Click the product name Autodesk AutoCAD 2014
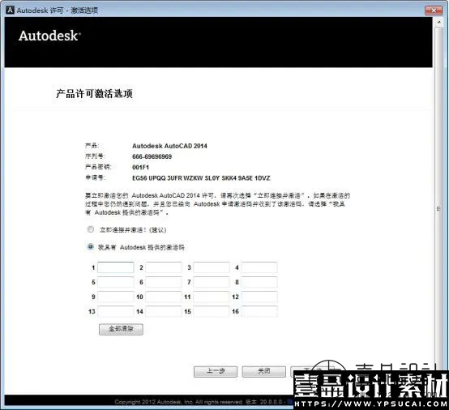The width and height of the screenshot is (449, 410). 169,146
